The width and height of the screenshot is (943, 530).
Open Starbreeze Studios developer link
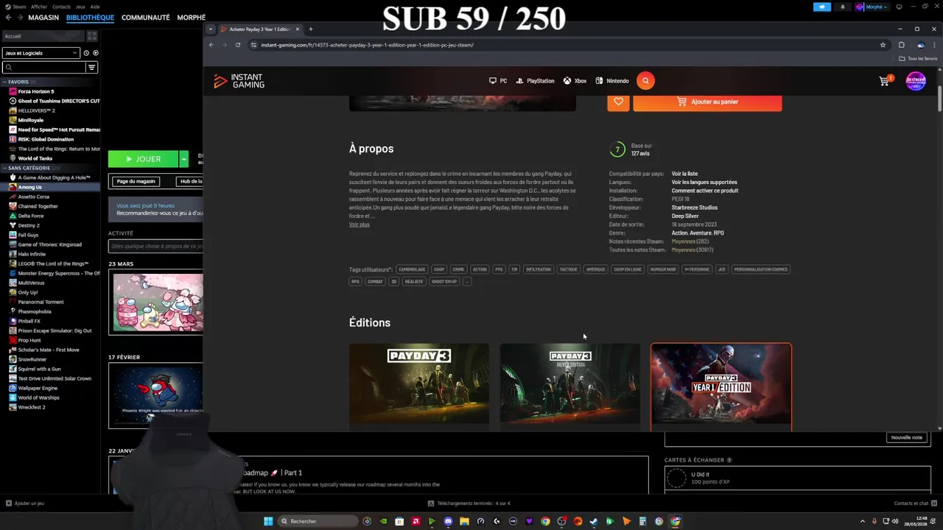pos(695,208)
